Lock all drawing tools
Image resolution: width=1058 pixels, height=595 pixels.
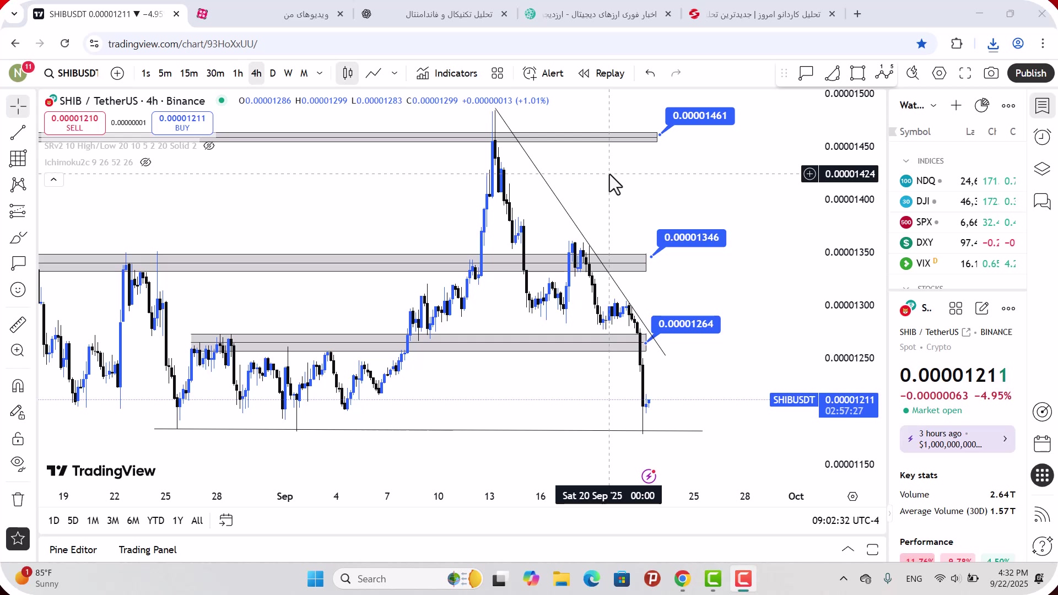click(x=18, y=439)
